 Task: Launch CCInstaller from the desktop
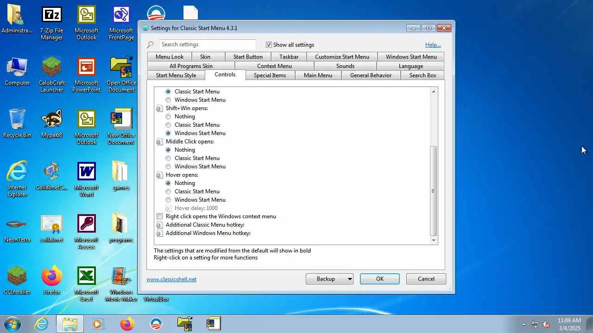[17, 281]
